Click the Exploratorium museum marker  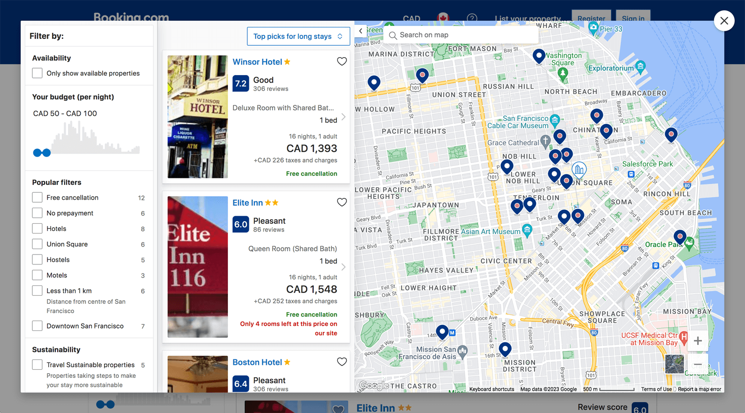pyautogui.click(x=641, y=66)
